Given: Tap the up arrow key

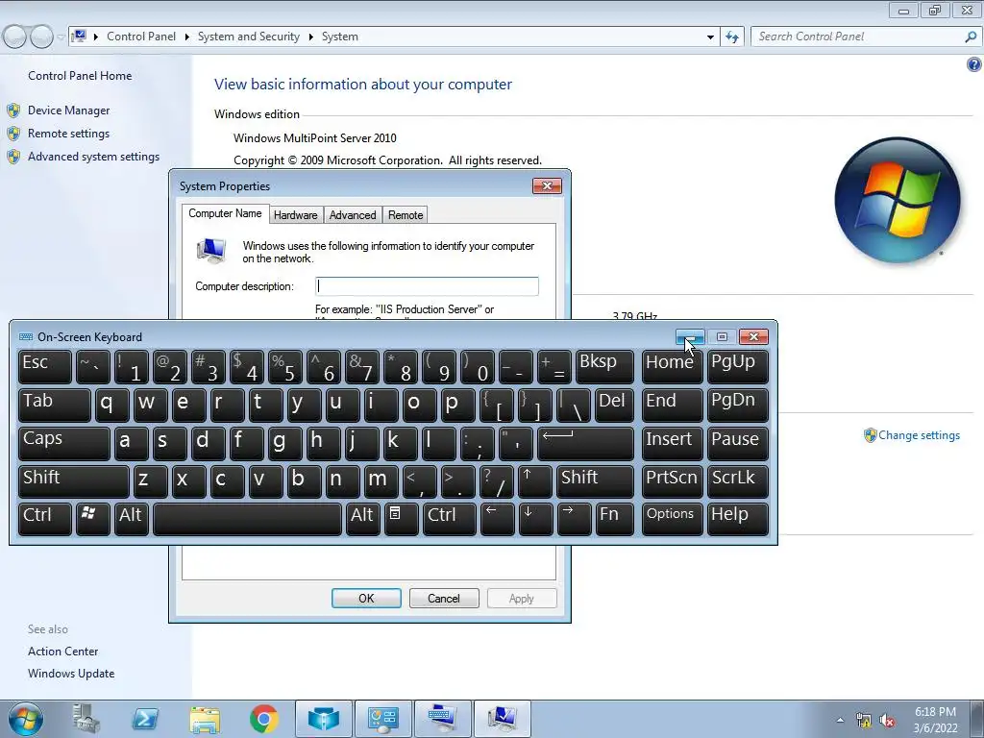Looking at the screenshot, I should [x=535, y=482].
